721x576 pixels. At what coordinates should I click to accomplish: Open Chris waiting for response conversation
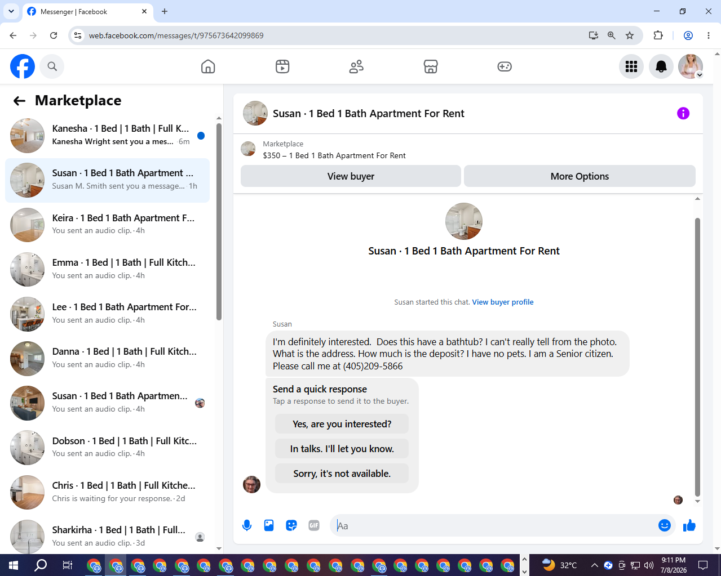(x=107, y=492)
